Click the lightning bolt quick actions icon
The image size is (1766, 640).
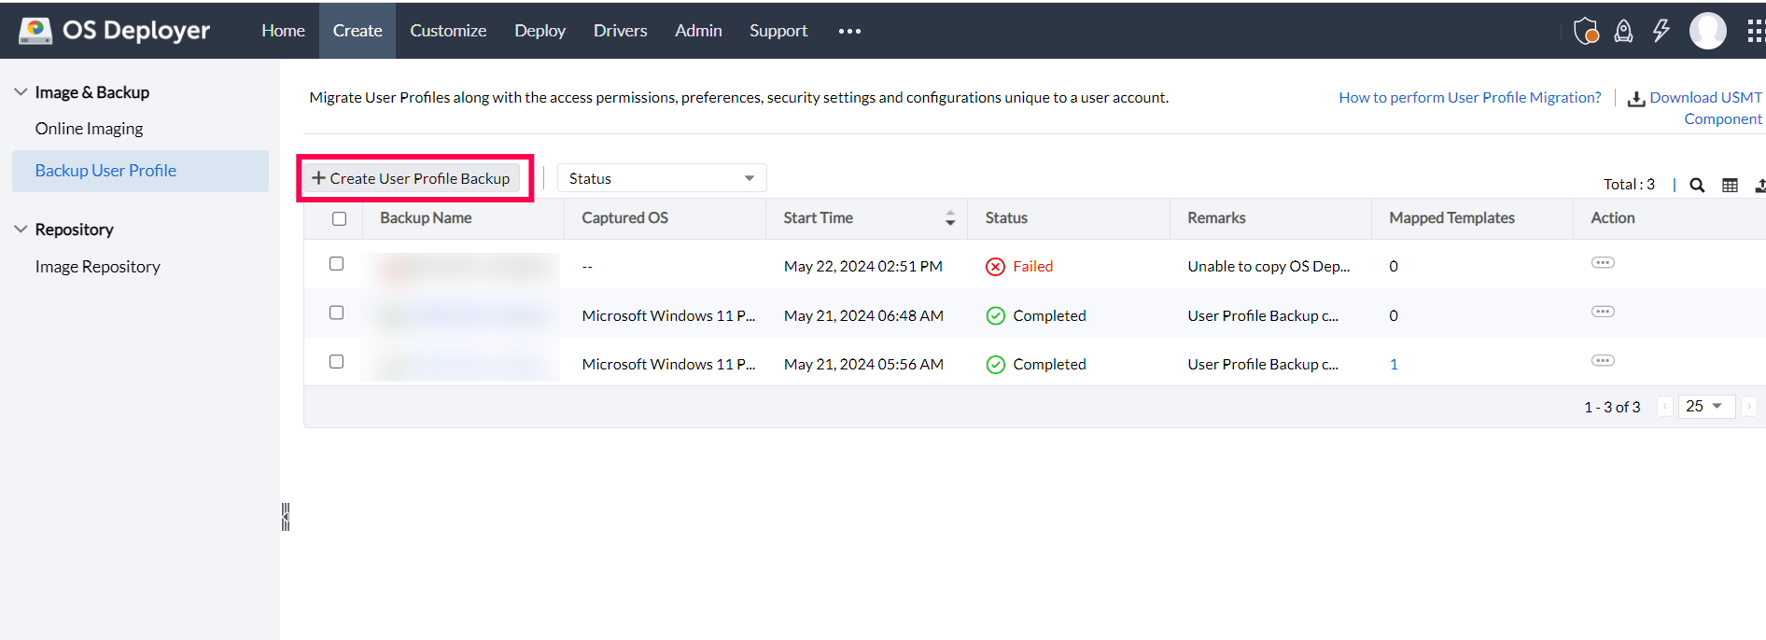(1661, 31)
